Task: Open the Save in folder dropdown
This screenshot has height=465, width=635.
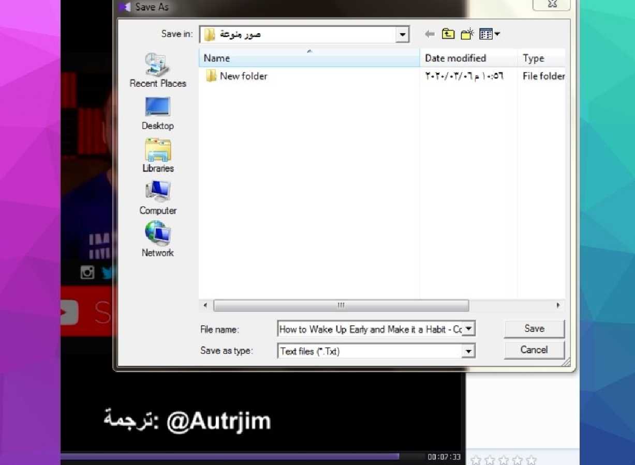Action: click(x=403, y=34)
